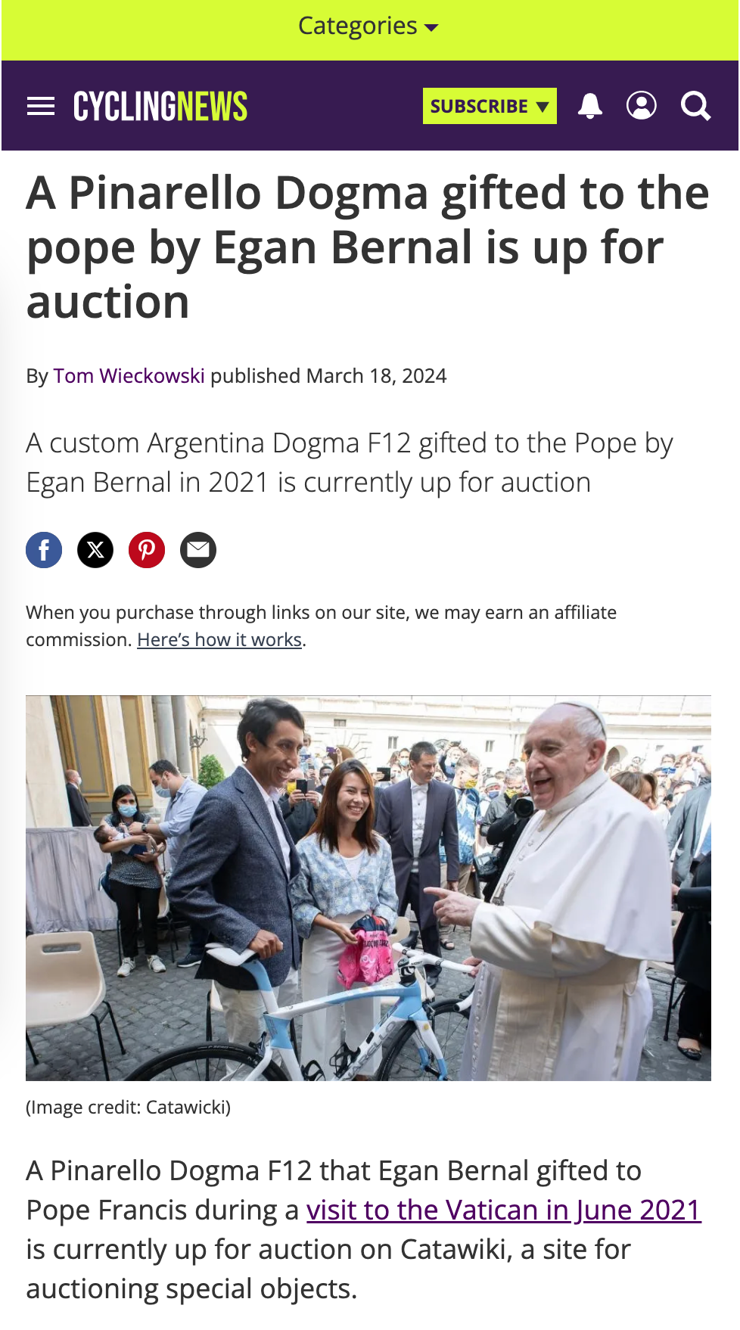Open author Tom Wieckowski's page

[129, 376]
